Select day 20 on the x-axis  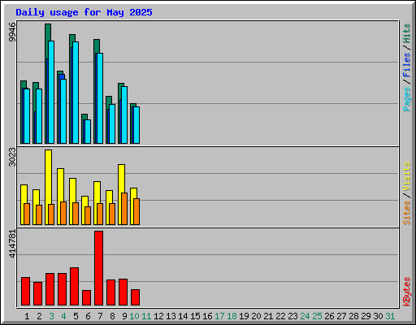[256, 316]
